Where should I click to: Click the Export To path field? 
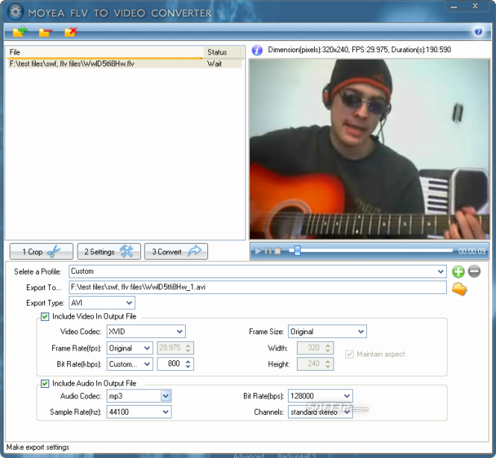pyautogui.click(x=257, y=287)
